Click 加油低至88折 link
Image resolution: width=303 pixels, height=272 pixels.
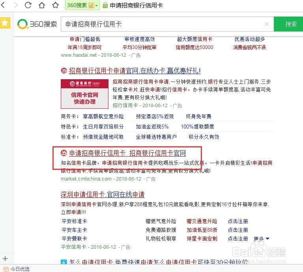point(202,230)
